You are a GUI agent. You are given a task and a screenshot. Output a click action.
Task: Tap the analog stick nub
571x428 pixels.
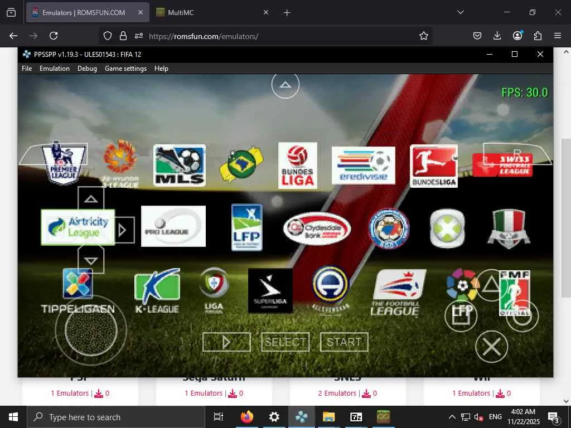[x=91, y=330]
